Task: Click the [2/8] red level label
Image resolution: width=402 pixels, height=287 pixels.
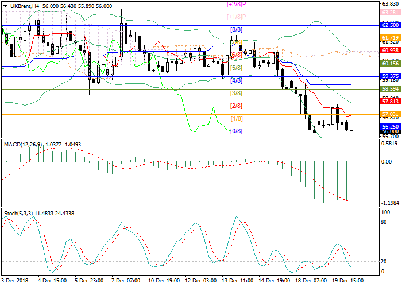Action: [x=236, y=106]
